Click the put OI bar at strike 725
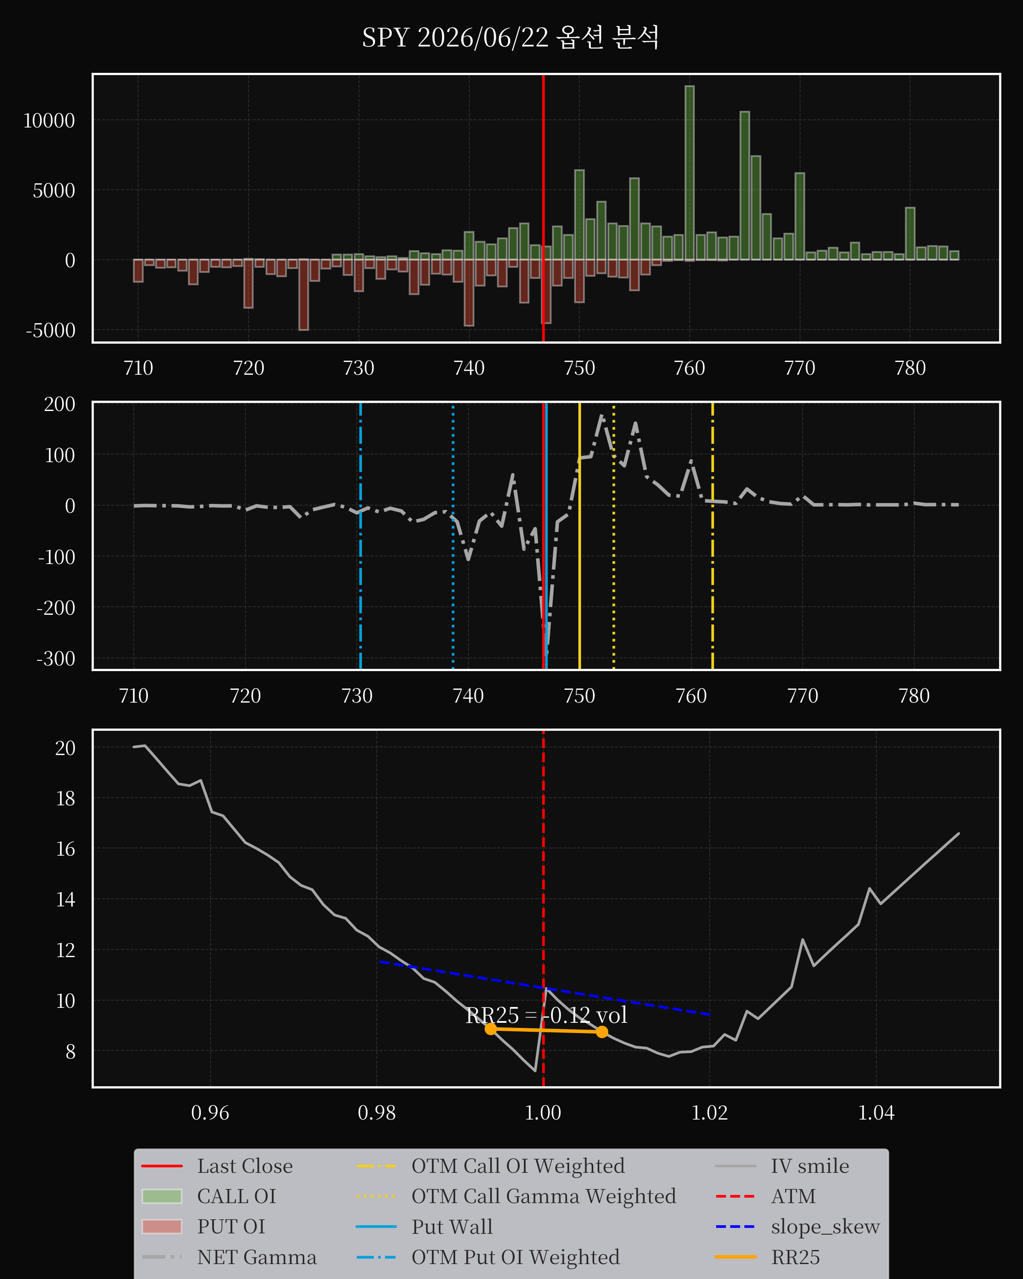Viewport: 1023px width, 1279px height. point(303,294)
